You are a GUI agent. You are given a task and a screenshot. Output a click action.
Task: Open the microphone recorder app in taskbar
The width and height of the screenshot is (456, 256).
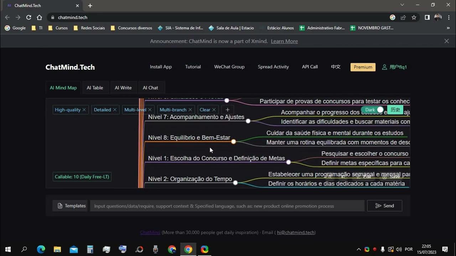coord(155,249)
